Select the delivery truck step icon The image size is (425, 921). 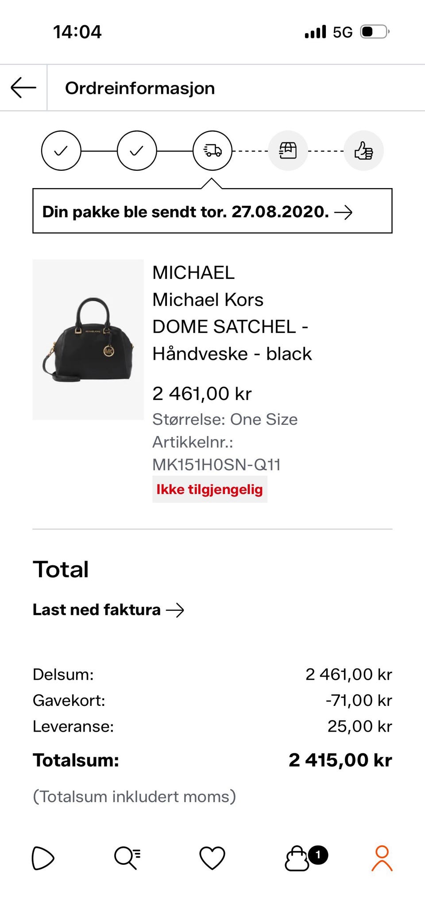tap(212, 150)
